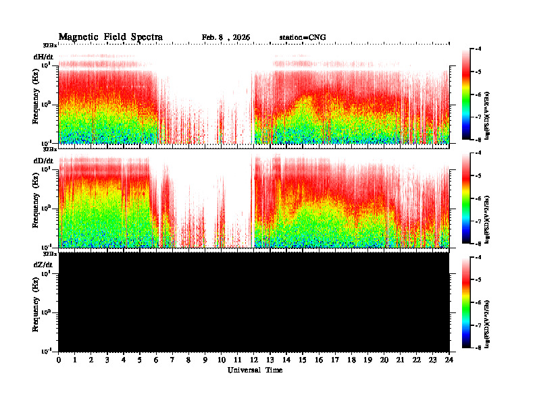
Task: Click the "32Hz" label above dD/dt panel
Action: [x=50, y=149]
